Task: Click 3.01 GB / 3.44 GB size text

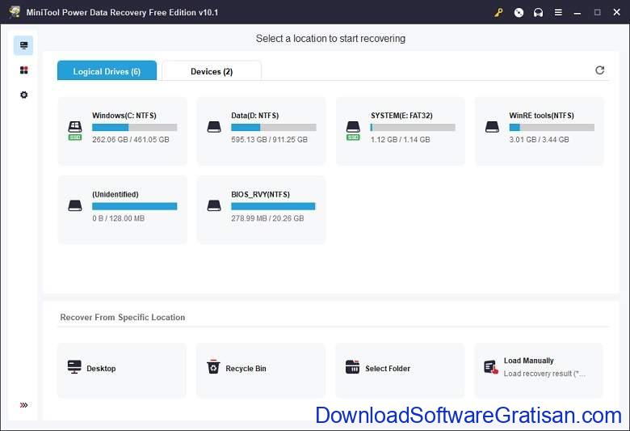Action: (540, 140)
